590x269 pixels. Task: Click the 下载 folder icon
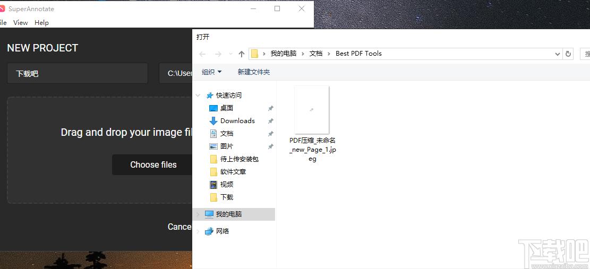[x=213, y=197]
